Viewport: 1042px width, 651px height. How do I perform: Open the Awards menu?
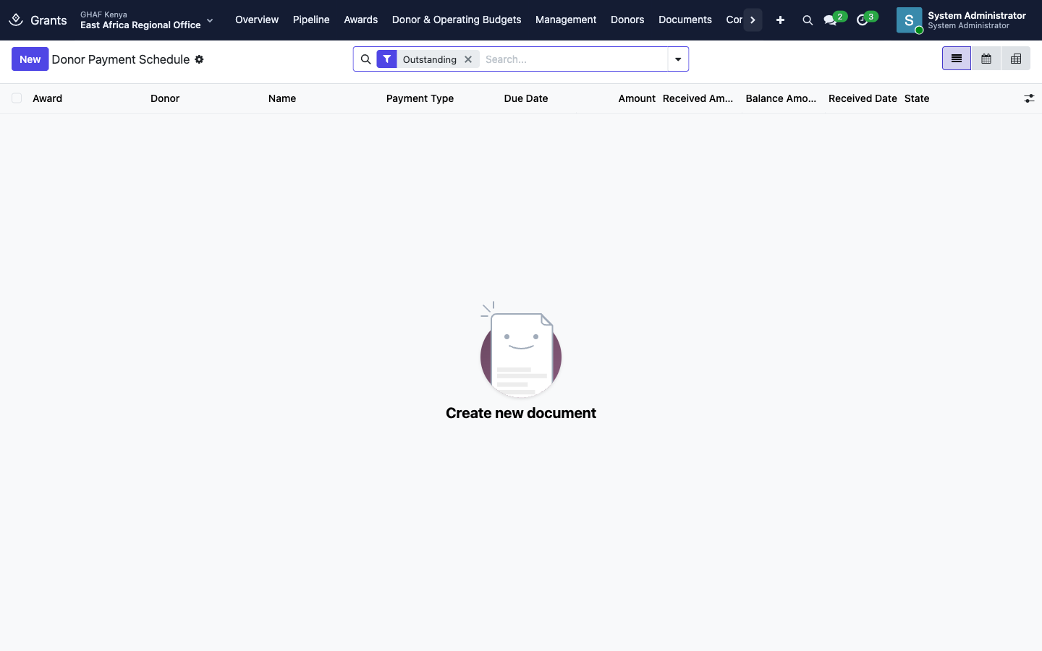pos(361,20)
